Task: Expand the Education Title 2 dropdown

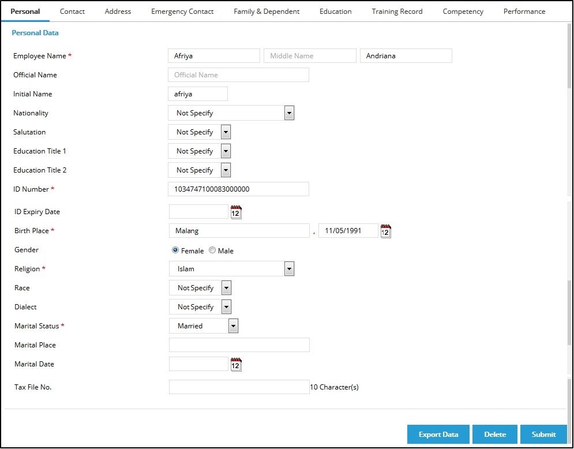Action: coord(200,170)
